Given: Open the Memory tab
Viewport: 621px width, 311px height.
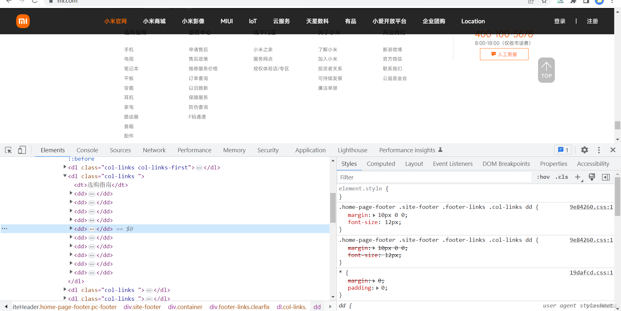Looking at the screenshot, I should [x=234, y=150].
